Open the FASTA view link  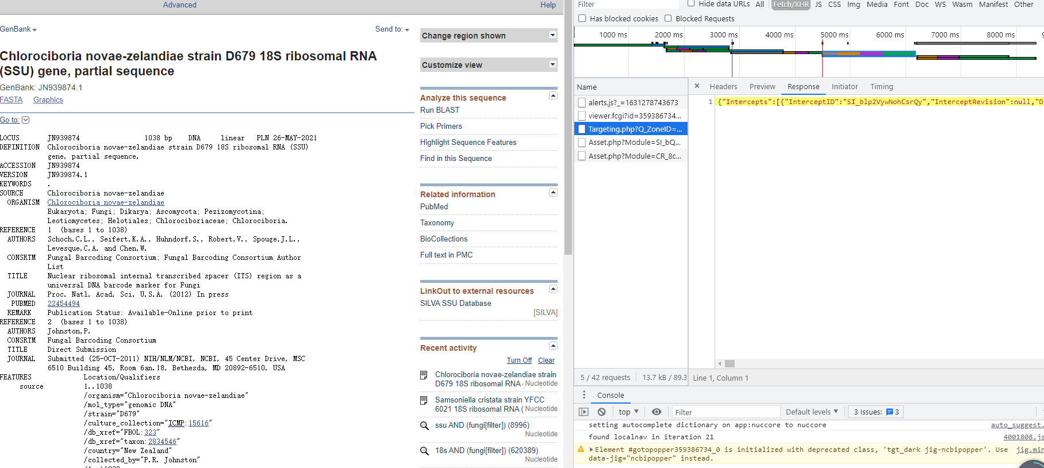(x=11, y=100)
